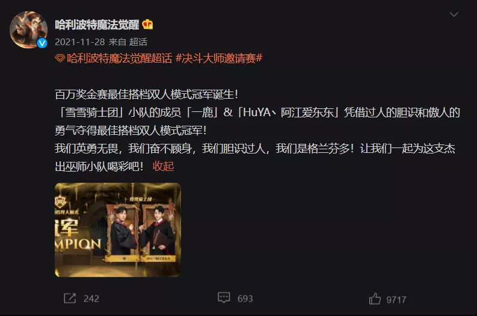Open the 哈利波特魔法觉醒 username link
477x316 pixels.
coord(97,25)
